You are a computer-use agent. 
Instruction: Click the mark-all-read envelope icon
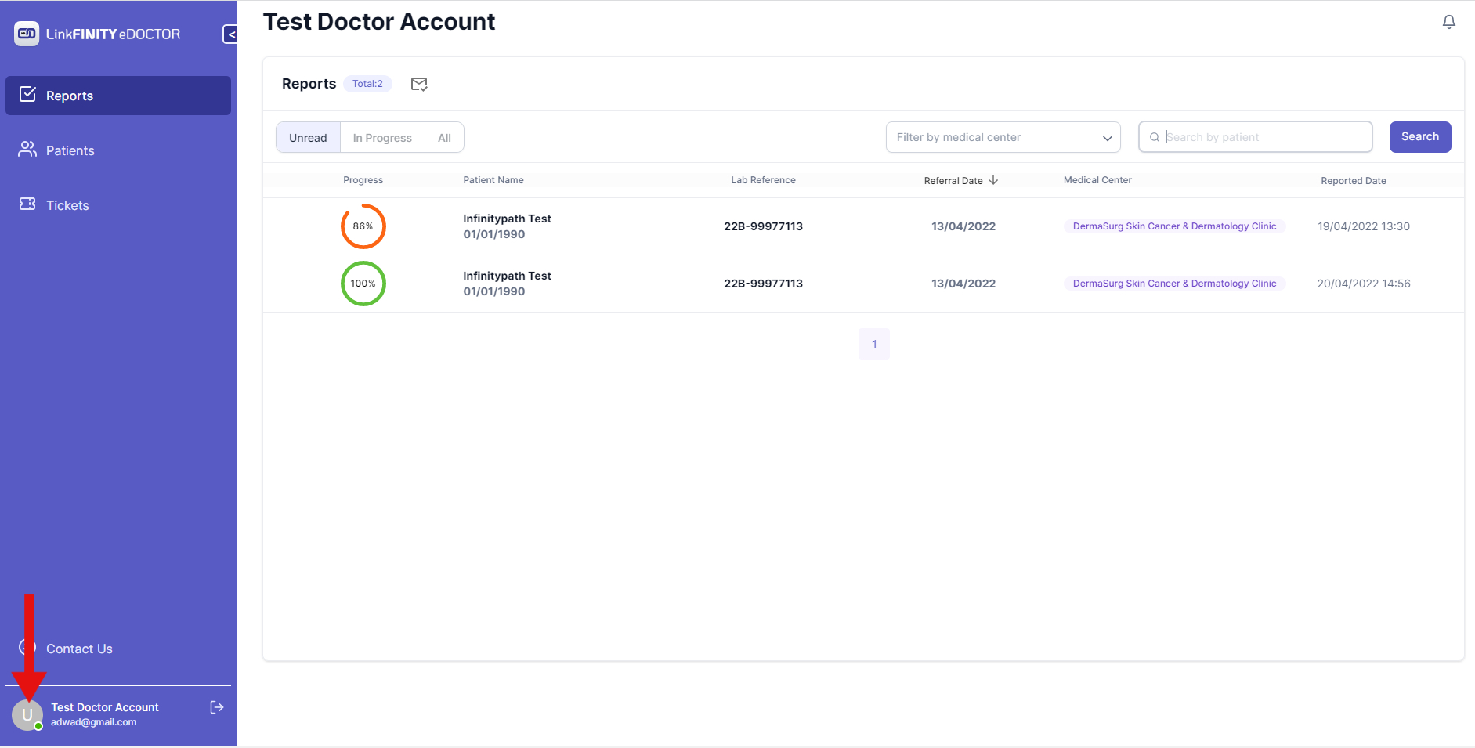coord(419,85)
